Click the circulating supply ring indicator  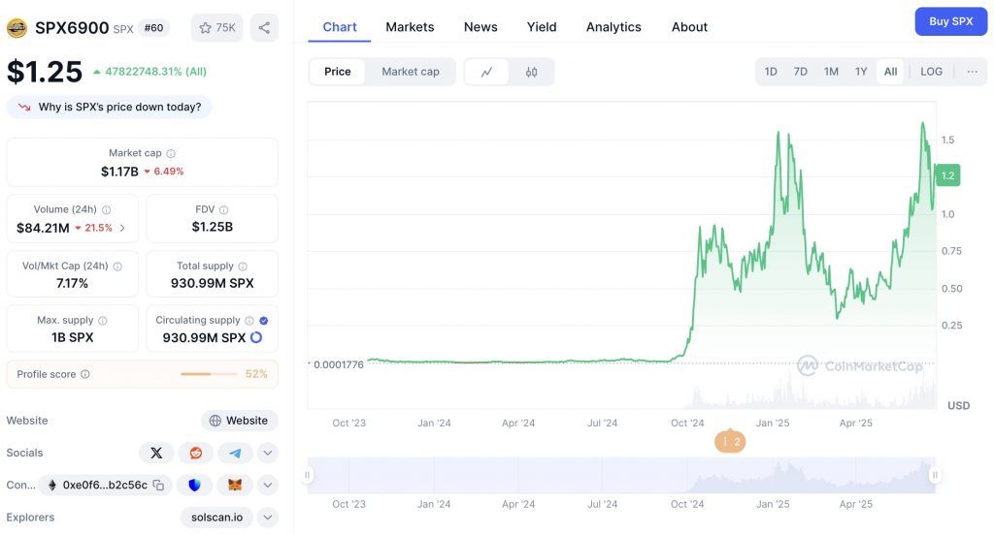[x=256, y=337]
